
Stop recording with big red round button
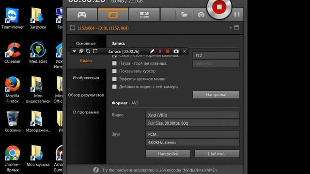click(x=219, y=7)
